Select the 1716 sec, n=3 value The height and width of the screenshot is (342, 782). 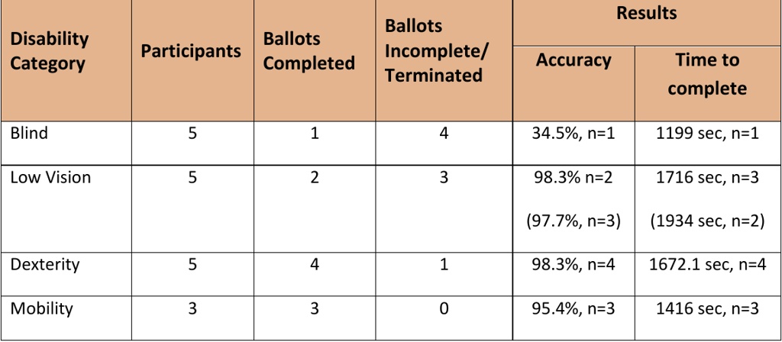pos(707,178)
